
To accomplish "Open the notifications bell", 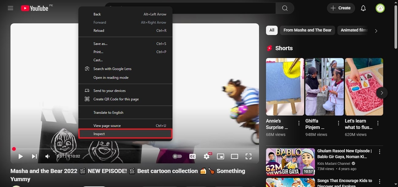I will (x=363, y=8).
